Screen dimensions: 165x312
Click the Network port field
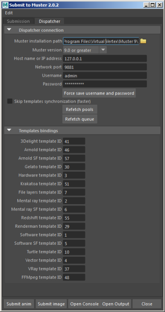click(105, 67)
